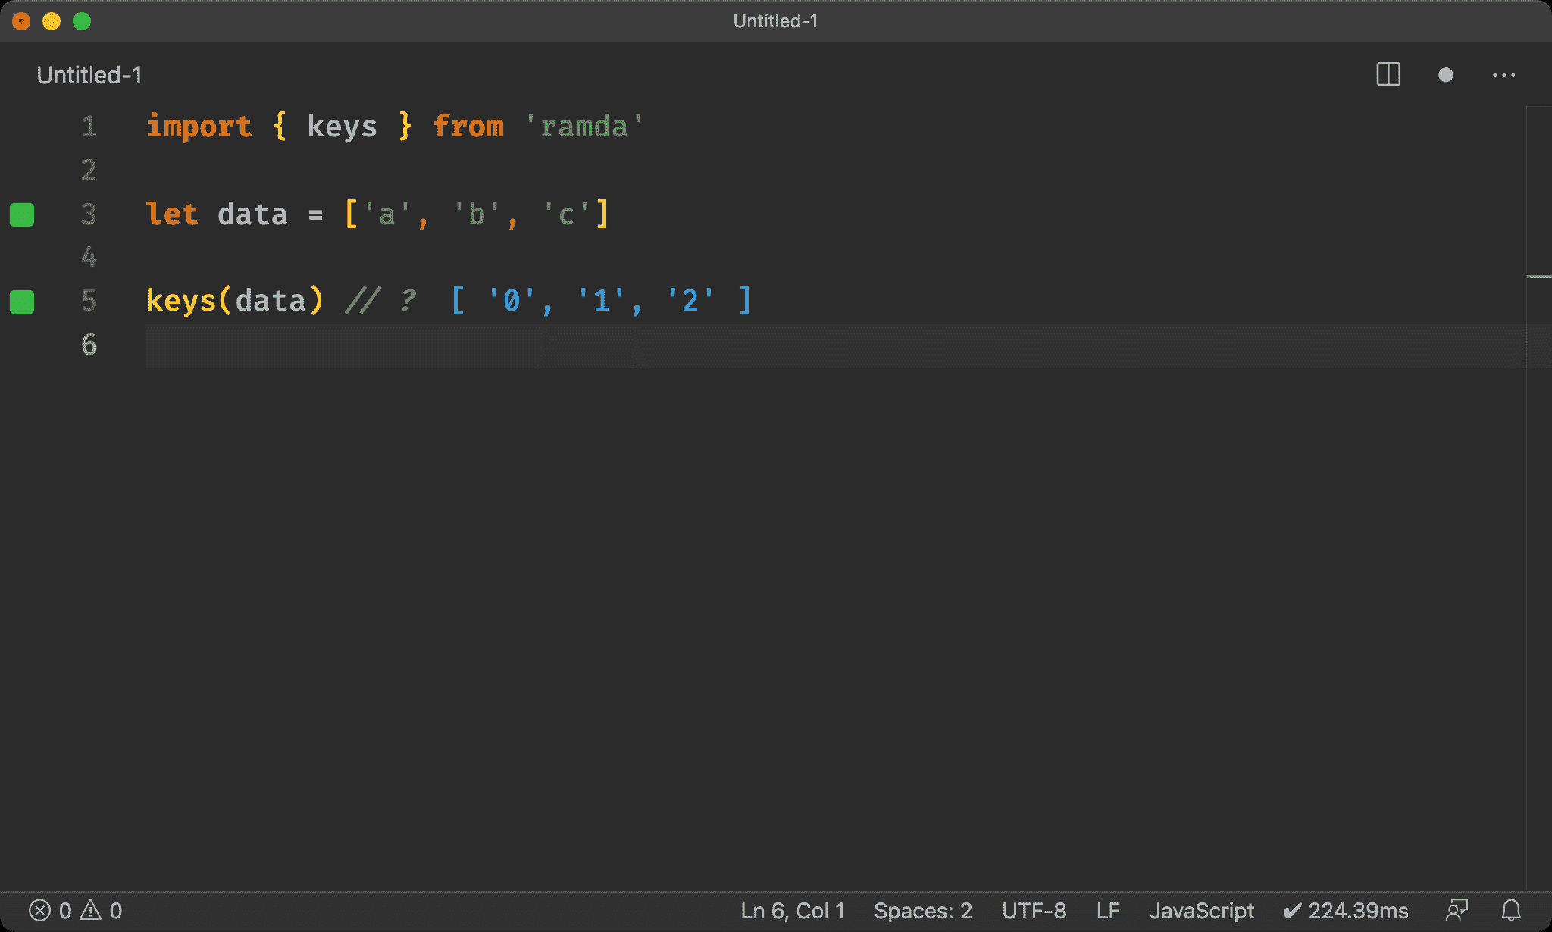
Task: Click line number 1 in the gutter
Action: coord(89,127)
